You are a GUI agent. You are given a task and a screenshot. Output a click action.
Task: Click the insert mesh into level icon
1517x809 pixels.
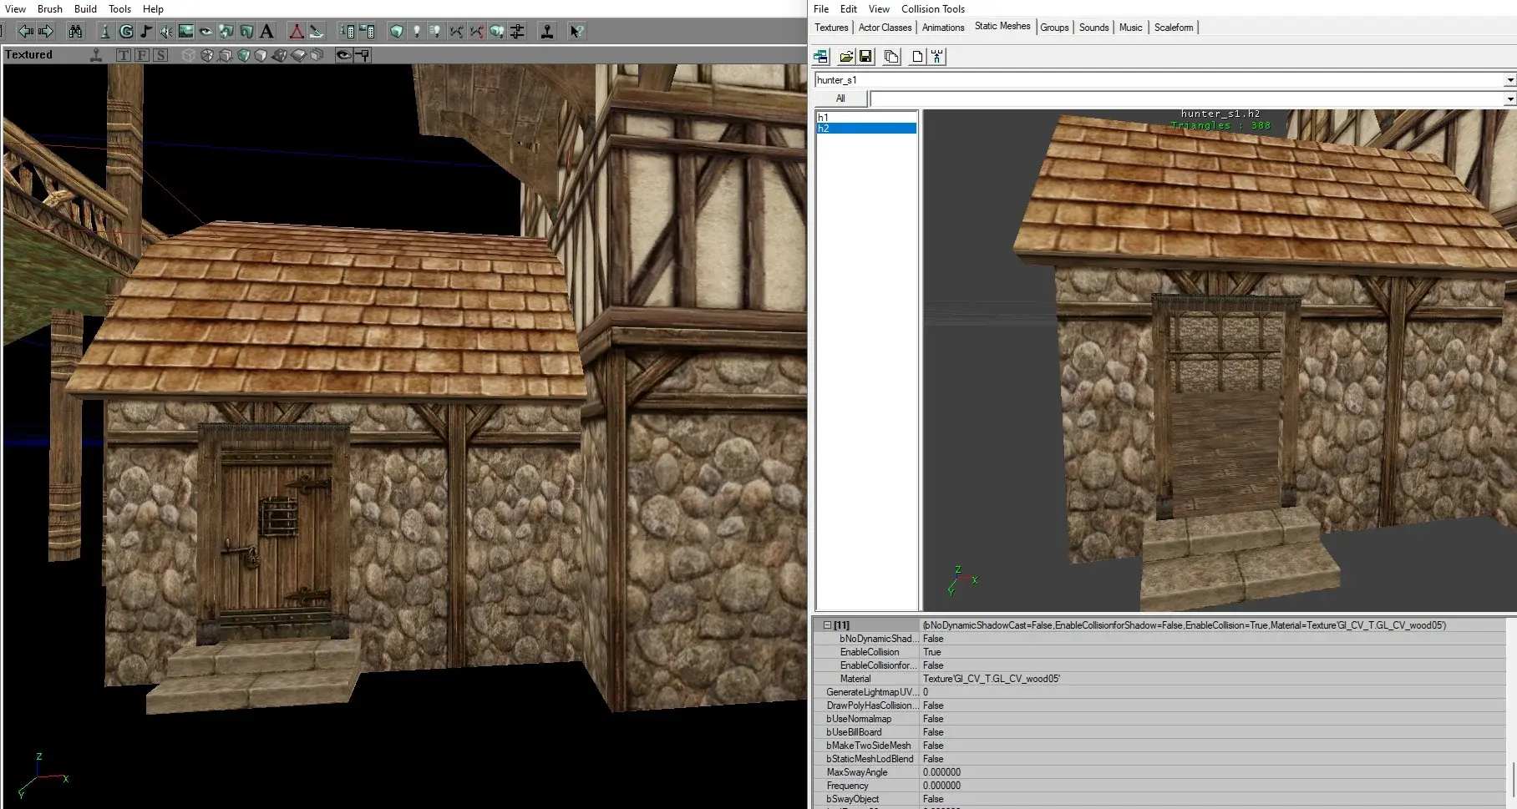(x=937, y=57)
